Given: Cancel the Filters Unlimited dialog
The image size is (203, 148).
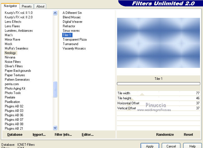Looking at the screenshot, I should coord(171,146).
